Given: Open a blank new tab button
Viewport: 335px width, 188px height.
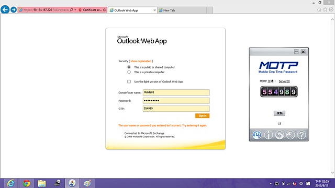Looking at the screenshot, I should tap(209, 10).
